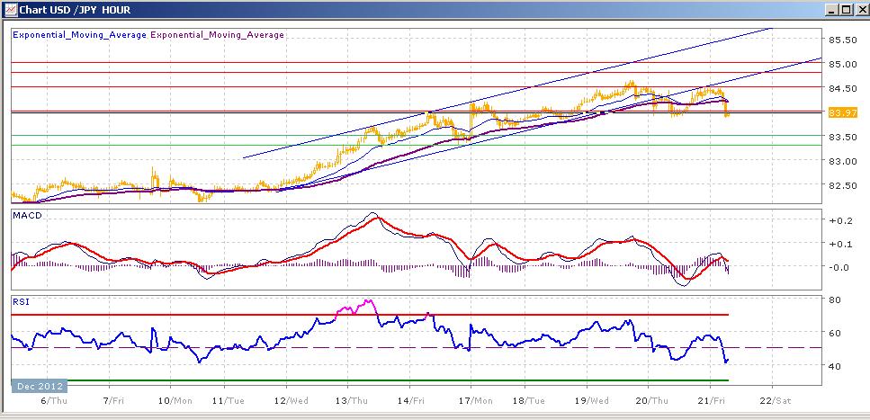Click the lower green support line near 83.30

click(417, 146)
